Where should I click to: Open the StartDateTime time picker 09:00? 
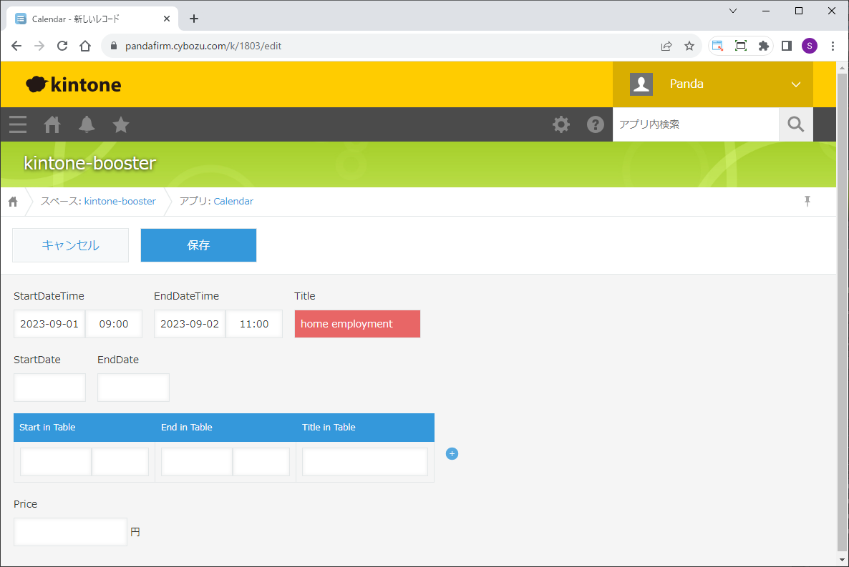(x=114, y=324)
